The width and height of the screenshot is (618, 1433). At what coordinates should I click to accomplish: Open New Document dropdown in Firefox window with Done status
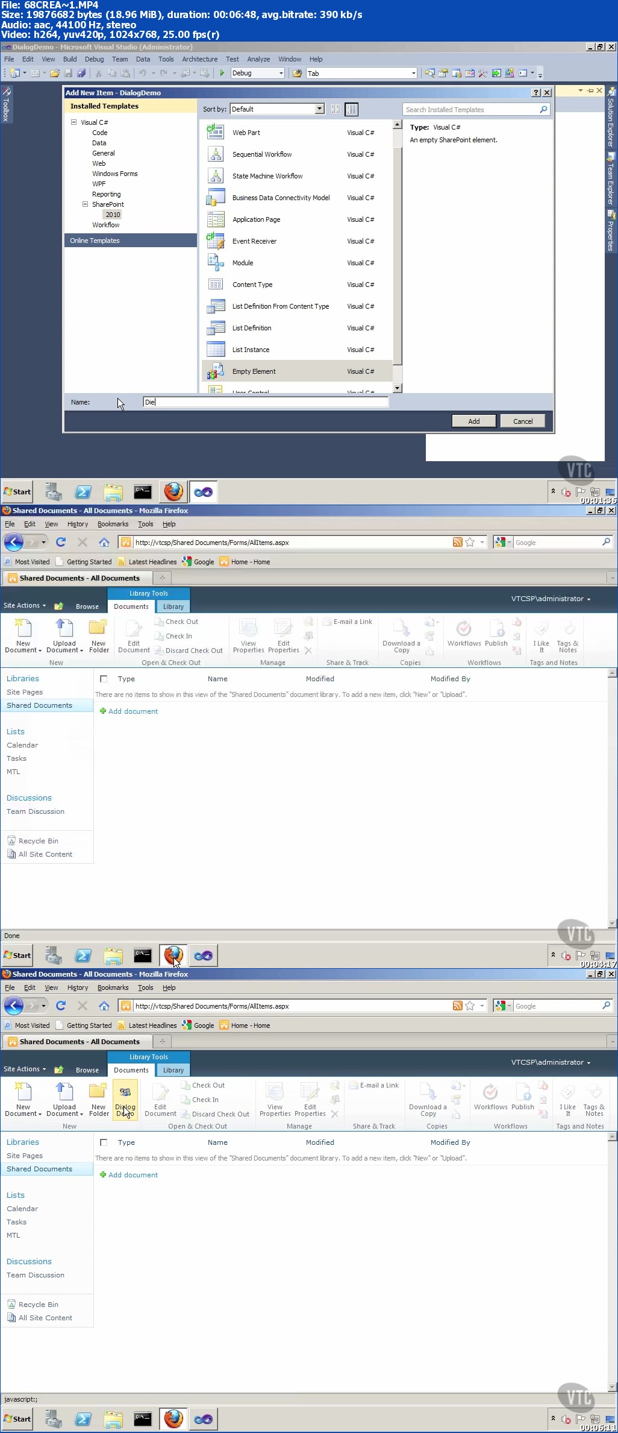click(x=23, y=650)
